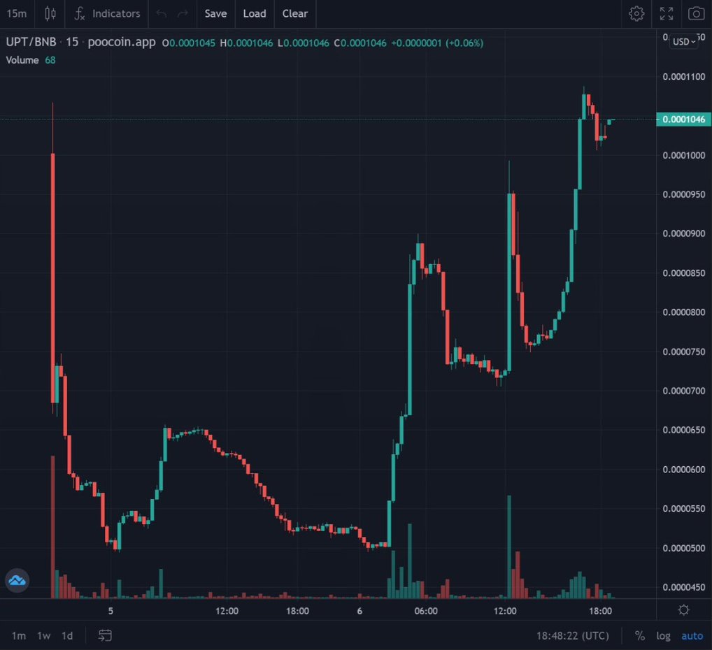This screenshot has width=712, height=650.
Task: Load a saved chart layout
Action: click(x=255, y=13)
